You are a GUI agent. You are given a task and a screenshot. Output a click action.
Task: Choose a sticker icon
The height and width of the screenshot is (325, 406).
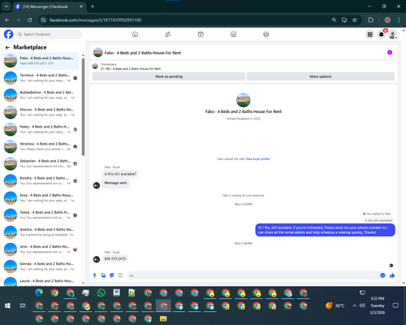coord(112,275)
